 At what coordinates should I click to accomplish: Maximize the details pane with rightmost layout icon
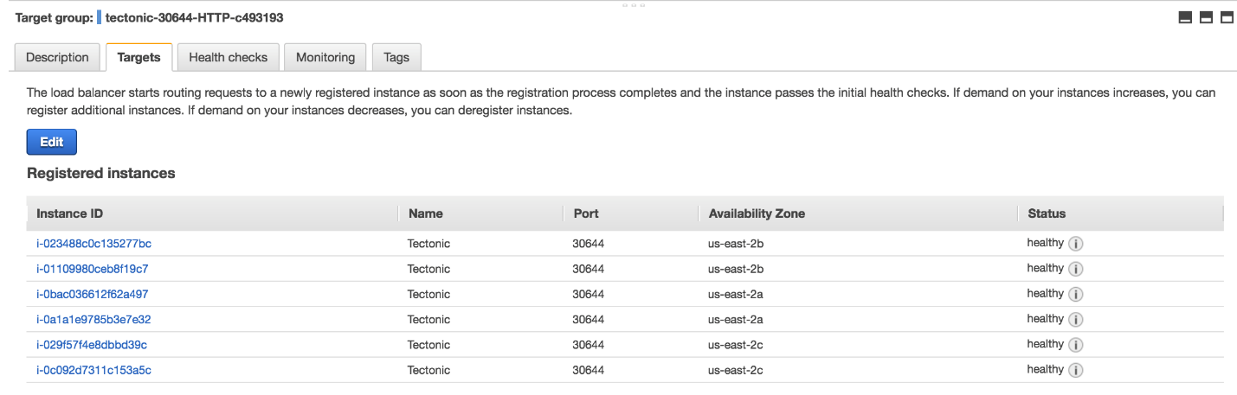tap(1227, 17)
